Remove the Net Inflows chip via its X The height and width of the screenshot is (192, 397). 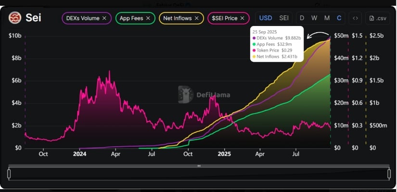coord(196,18)
